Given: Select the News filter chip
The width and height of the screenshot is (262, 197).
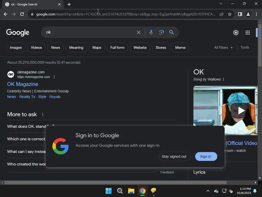Looking at the screenshot, I should tap(56, 47).
